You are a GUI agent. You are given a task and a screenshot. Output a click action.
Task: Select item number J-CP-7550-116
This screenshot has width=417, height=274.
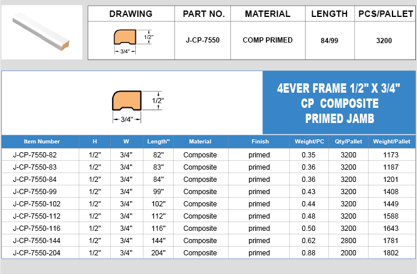click(37, 229)
